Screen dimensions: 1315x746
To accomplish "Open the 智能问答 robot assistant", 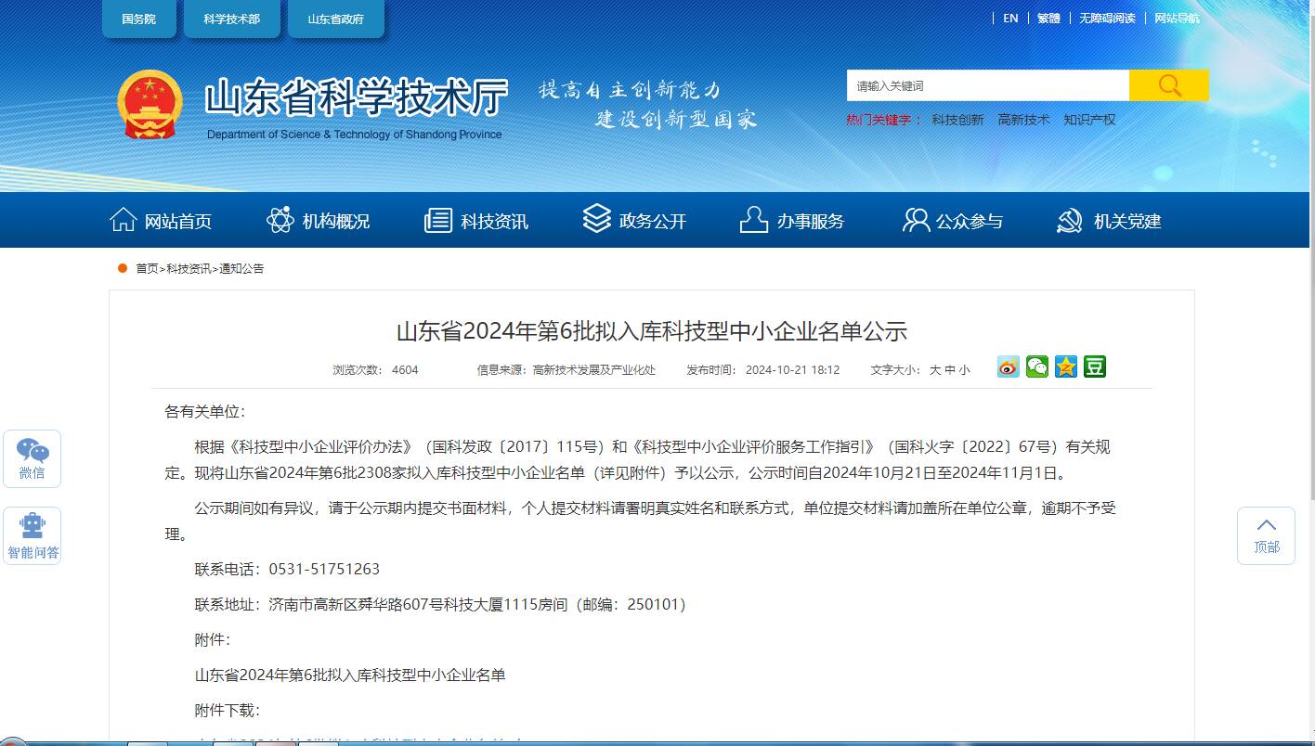I will coord(33,536).
